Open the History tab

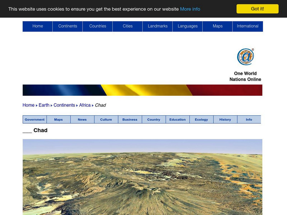(225, 119)
